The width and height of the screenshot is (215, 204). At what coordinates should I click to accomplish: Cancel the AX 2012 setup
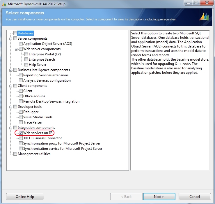[x=195, y=197]
